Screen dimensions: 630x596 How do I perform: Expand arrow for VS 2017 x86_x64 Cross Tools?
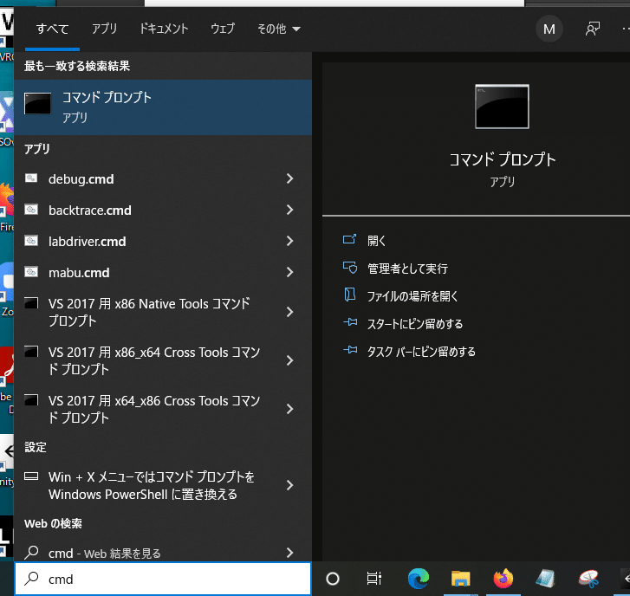[x=289, y=360]
